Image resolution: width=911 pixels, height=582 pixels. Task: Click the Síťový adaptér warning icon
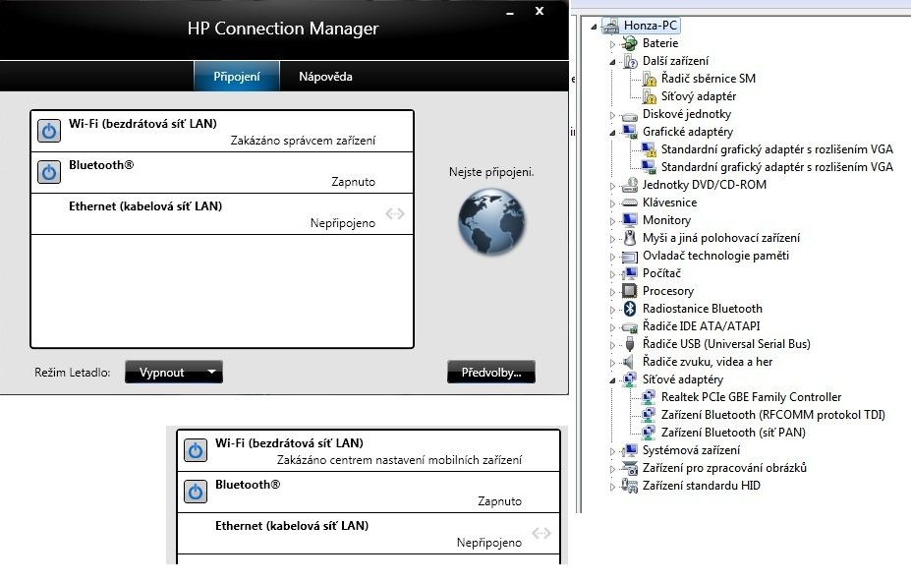[649, 96]
